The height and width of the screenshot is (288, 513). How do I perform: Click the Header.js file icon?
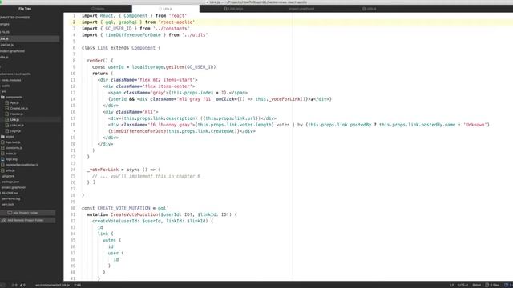(7, 114)
